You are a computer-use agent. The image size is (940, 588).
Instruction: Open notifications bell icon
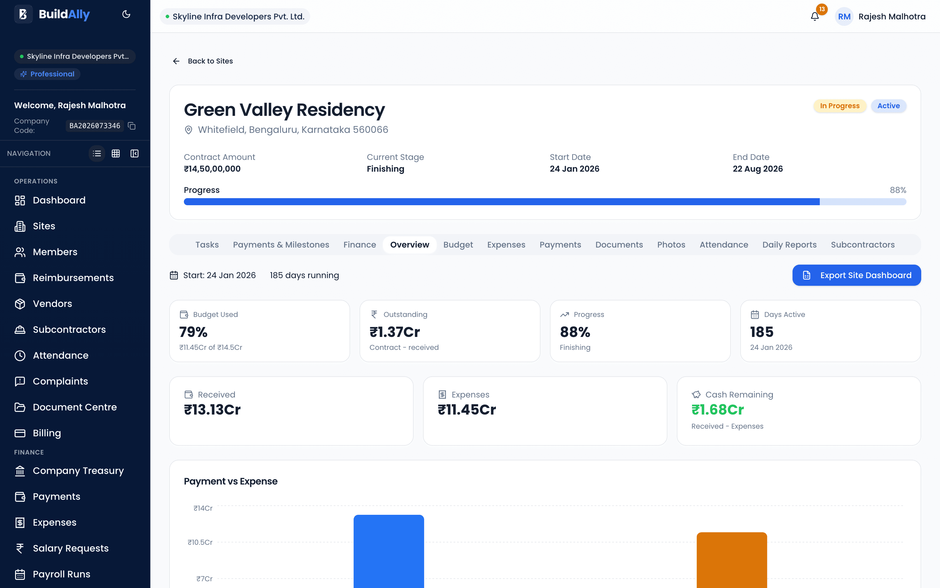[x=815, y=16]
